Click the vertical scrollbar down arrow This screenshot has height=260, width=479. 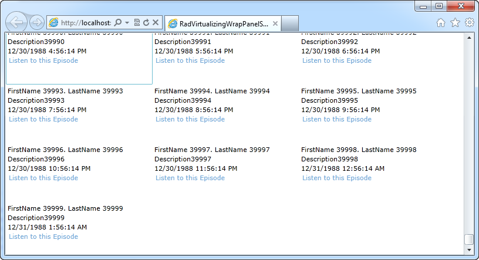[468, 249]
